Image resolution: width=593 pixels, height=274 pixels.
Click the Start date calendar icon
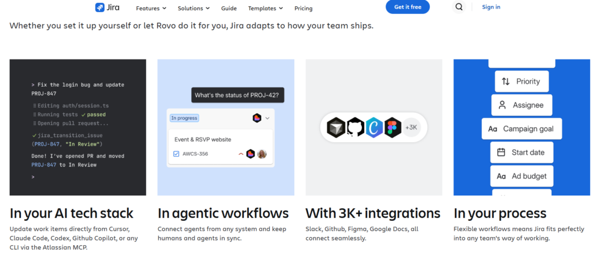click(x=501, y=153)
